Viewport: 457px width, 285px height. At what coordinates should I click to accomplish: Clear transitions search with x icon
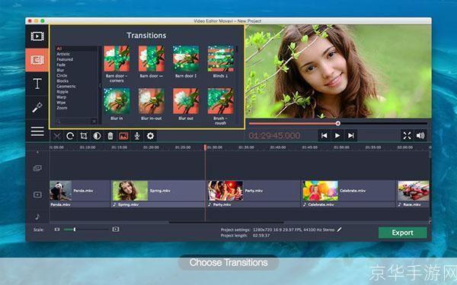tap(94, 122)
